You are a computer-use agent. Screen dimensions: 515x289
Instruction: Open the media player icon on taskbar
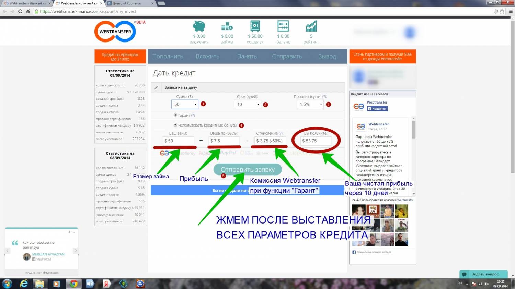click(56, 284)
